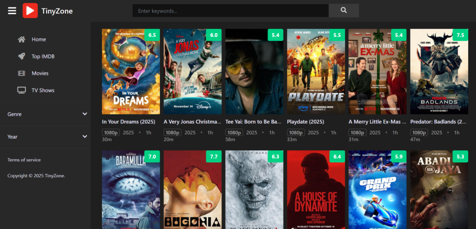The width and height of the screenshot is (476, 229).
Task: Click 5.5 rating badge on Playdate
Action: [337, 35]
